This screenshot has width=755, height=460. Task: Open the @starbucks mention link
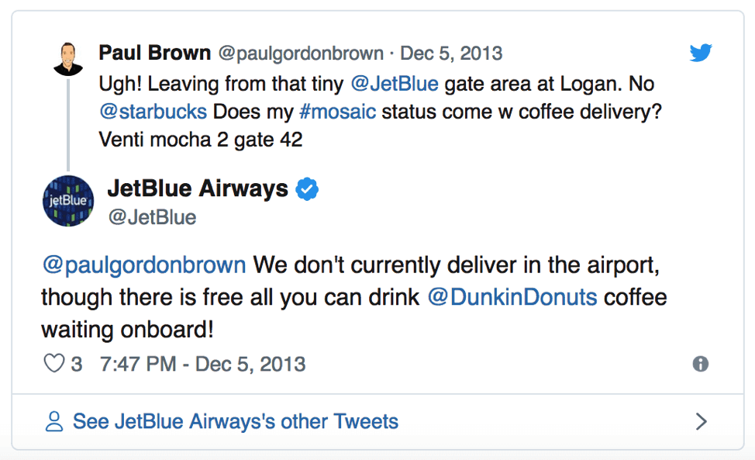[x=153, y=112]
